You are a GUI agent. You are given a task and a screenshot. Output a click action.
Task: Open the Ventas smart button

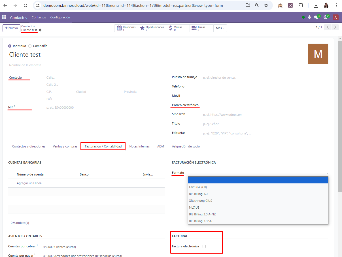coord(178,28)
